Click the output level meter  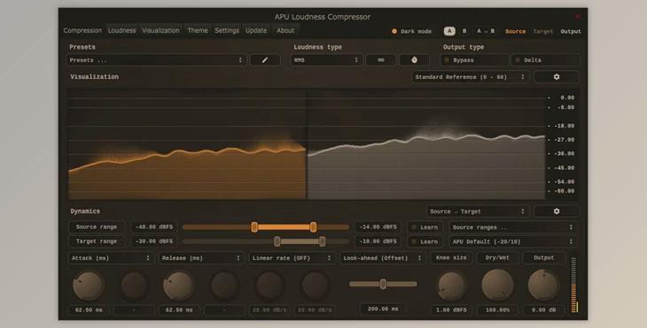click(574, 285)
